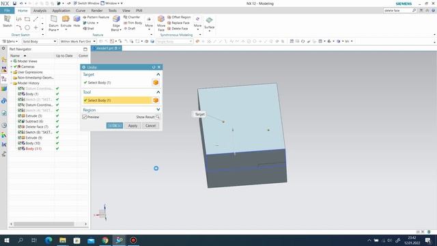
Task: Click Part Navigator horizontal scrollbar
Action: click(44, 224)
